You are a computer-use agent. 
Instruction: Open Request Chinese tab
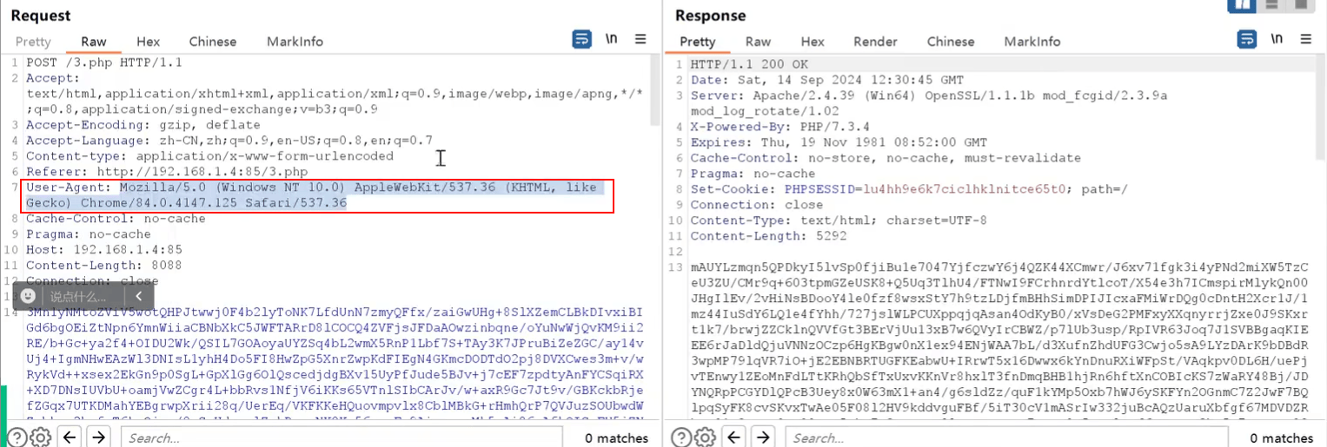pos(213,42)
